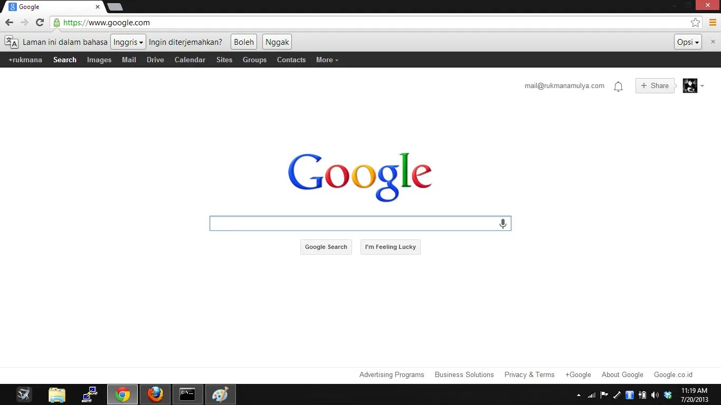
Task: Open Groups in the Google bar
Action: (x=254, y=60)
